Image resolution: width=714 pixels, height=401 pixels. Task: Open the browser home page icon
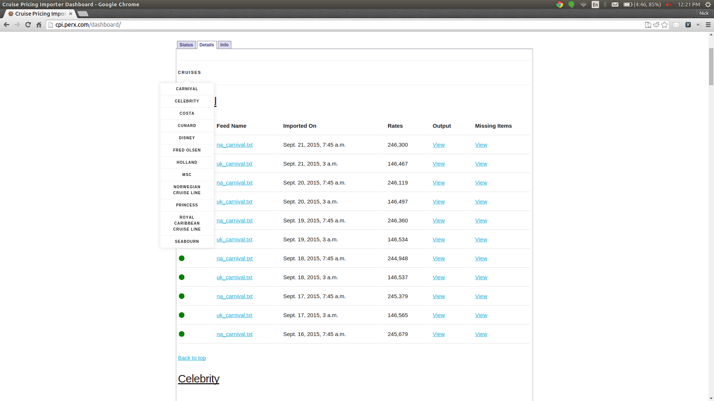coord(39,25)
